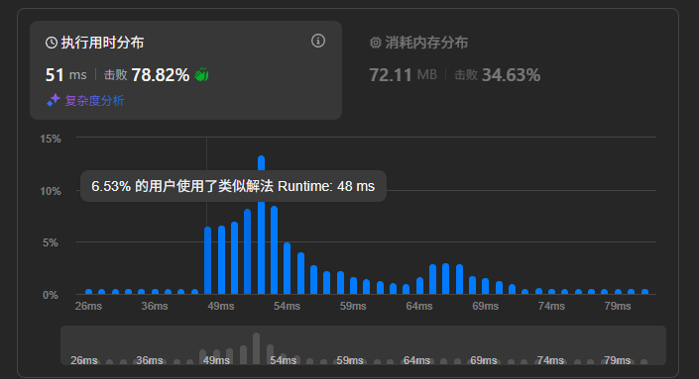Click the 72.11 MB memory value
Screen dimensions: 699x379
[403, 75]
